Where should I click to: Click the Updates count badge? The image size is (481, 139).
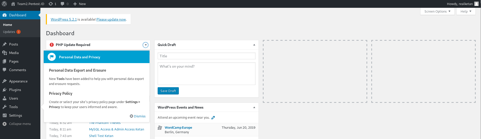pyautogui.click(x=19, y=32)
